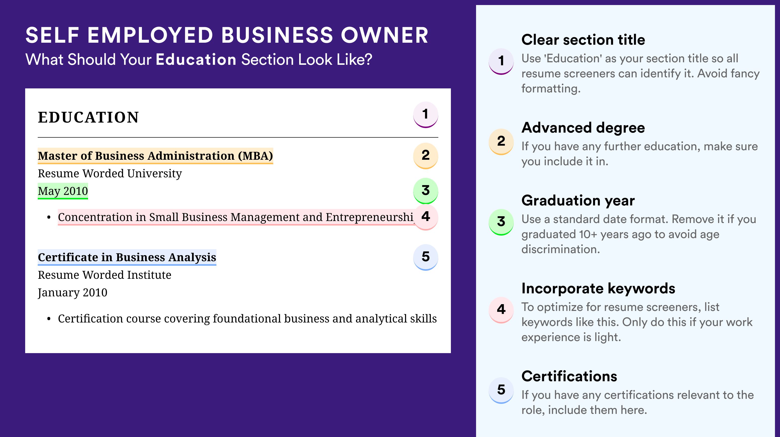
Task: Click badge 3 next to Graduation year
Action: pyautogui.click(x=501, y=222)
